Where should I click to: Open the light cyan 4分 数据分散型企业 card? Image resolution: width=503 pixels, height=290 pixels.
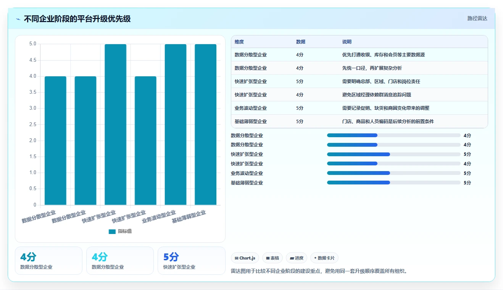120,261
